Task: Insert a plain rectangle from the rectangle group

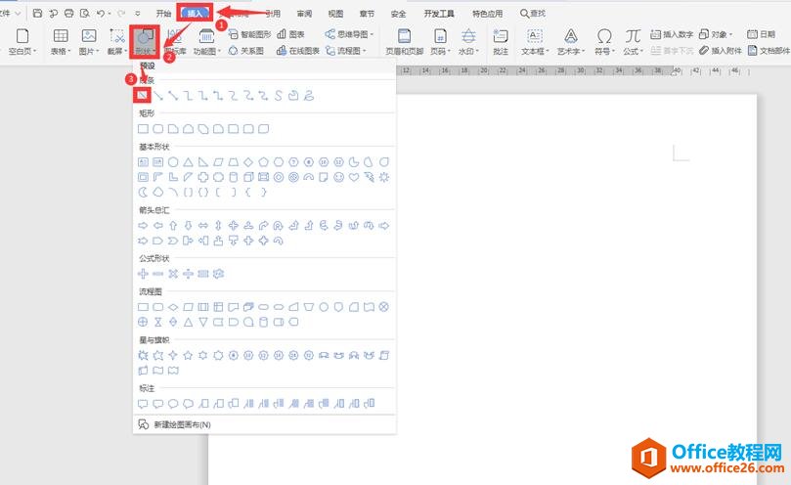Action: pyautogui.click(x=144, y=129)
